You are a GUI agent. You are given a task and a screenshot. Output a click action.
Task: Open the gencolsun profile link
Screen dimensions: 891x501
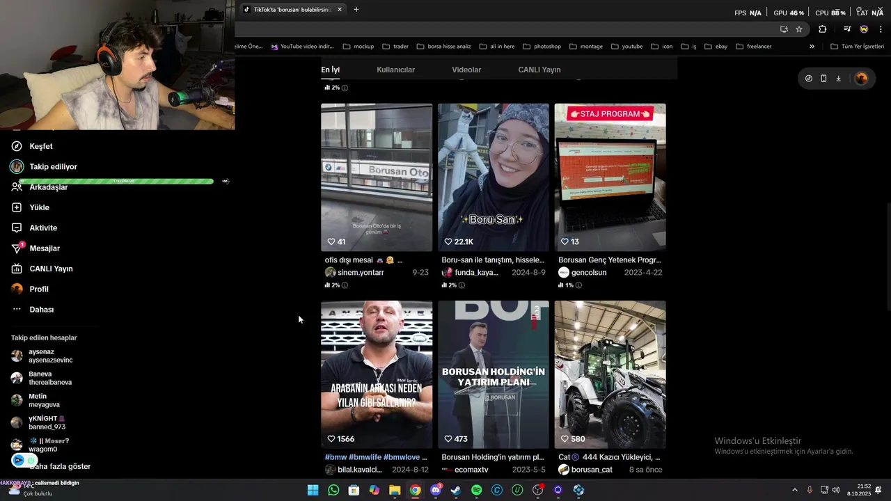pos(589,273)
